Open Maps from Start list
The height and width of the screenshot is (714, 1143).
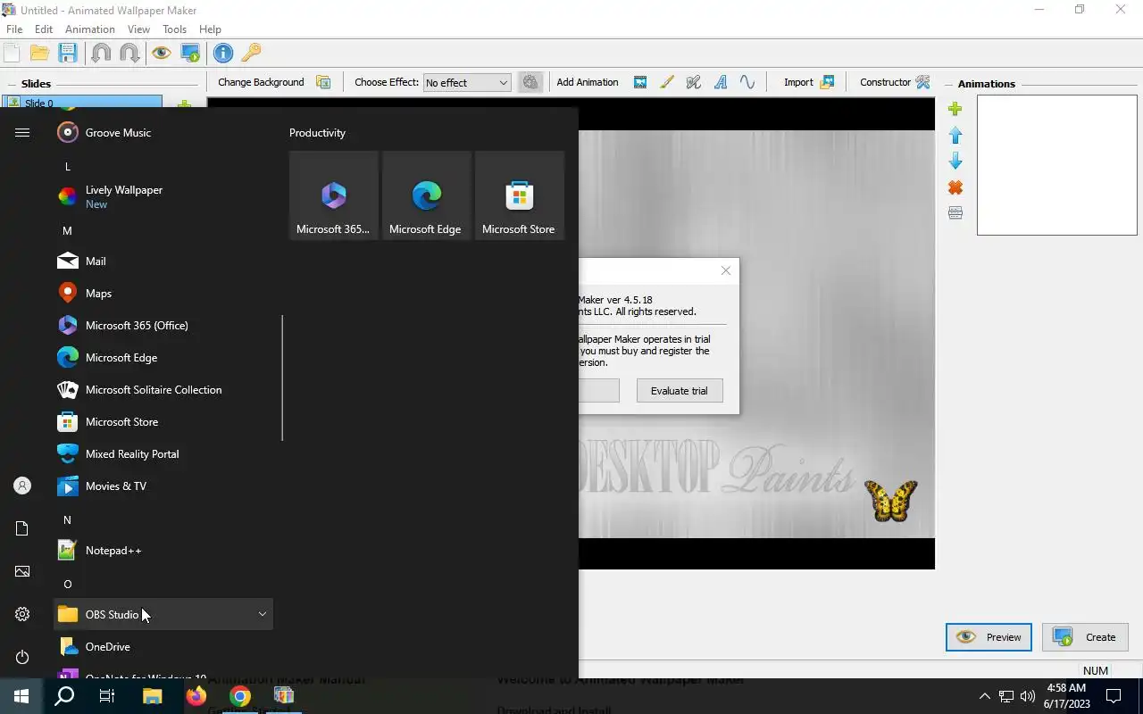tap(163, 293)
